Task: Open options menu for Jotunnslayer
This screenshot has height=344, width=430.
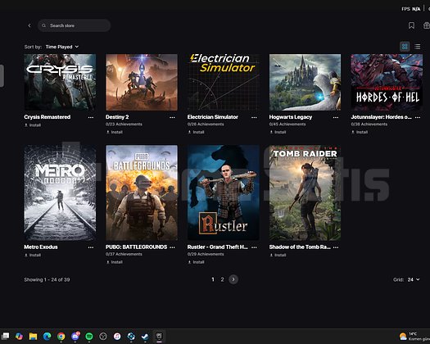Action: click(x=418, y=117)
